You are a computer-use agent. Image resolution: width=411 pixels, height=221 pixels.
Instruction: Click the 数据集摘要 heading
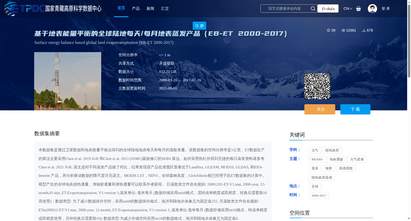click(x=47, y=133)
